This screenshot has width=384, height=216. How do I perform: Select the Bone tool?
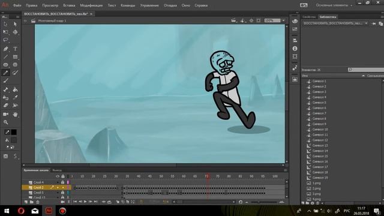(5, 89)
